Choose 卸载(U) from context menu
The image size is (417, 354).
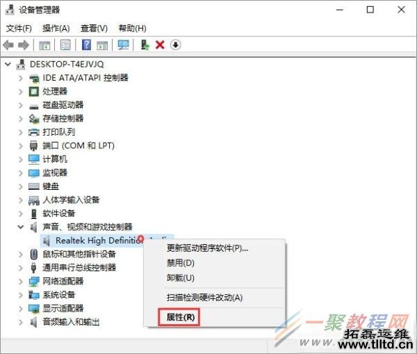[181, 278]
